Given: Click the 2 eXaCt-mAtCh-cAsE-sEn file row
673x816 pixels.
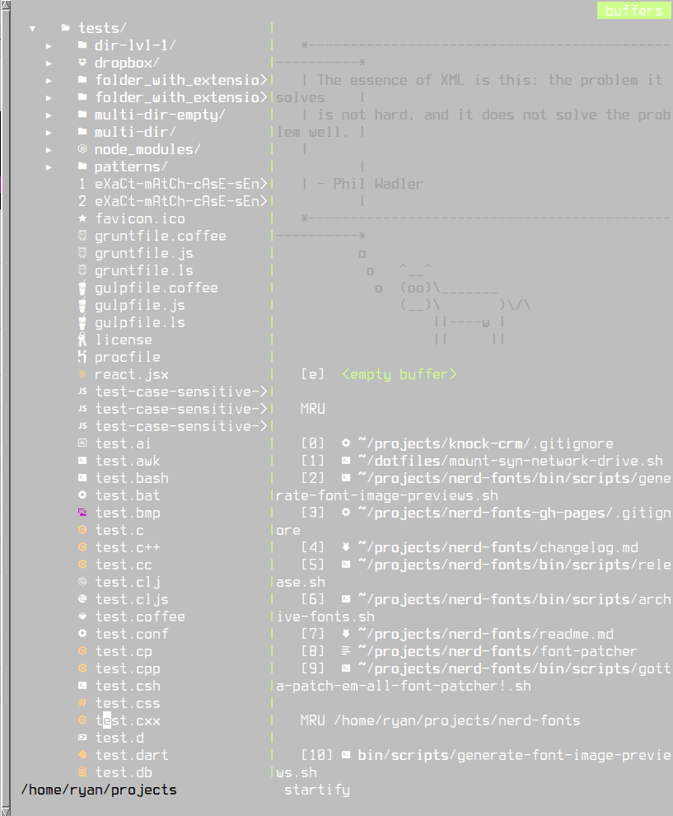Looking at the screenshot, I should pyautogui.click(x=173, y=201).
